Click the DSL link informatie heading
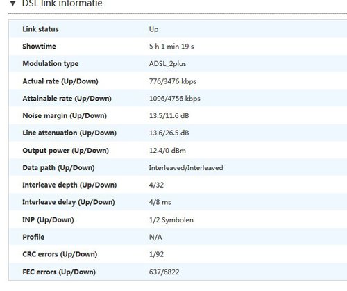Screen dimensions: 347x291 pyautogui.click(x=62, y=3)
